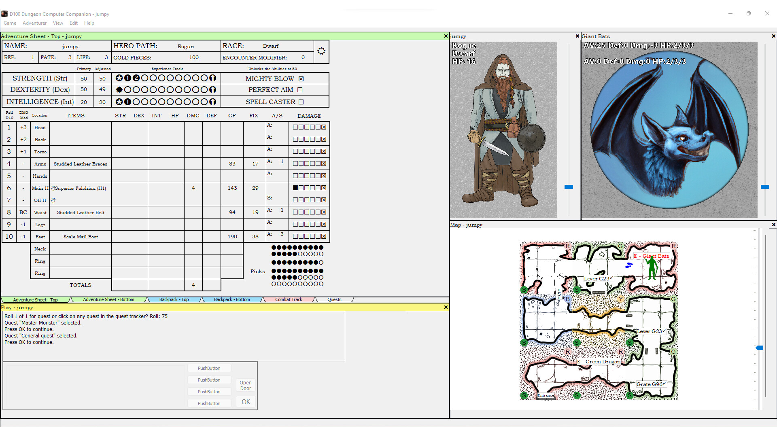The image size is (777, 437).
Task: Click the star icon starting the Strength track
Action: pos(119,78)
